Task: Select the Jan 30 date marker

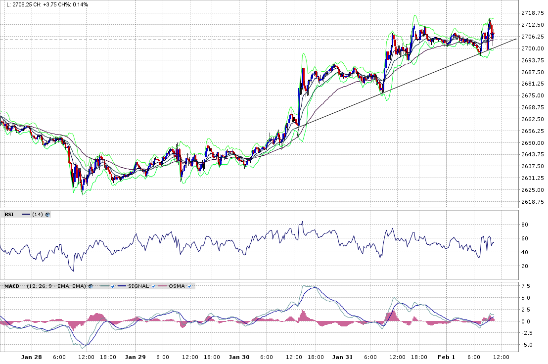Action: click(239, 357)
